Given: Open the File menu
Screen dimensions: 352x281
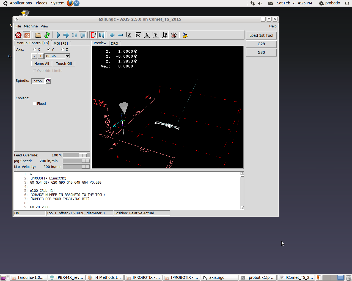Looking at the screenshot, I should pos(18,26).
